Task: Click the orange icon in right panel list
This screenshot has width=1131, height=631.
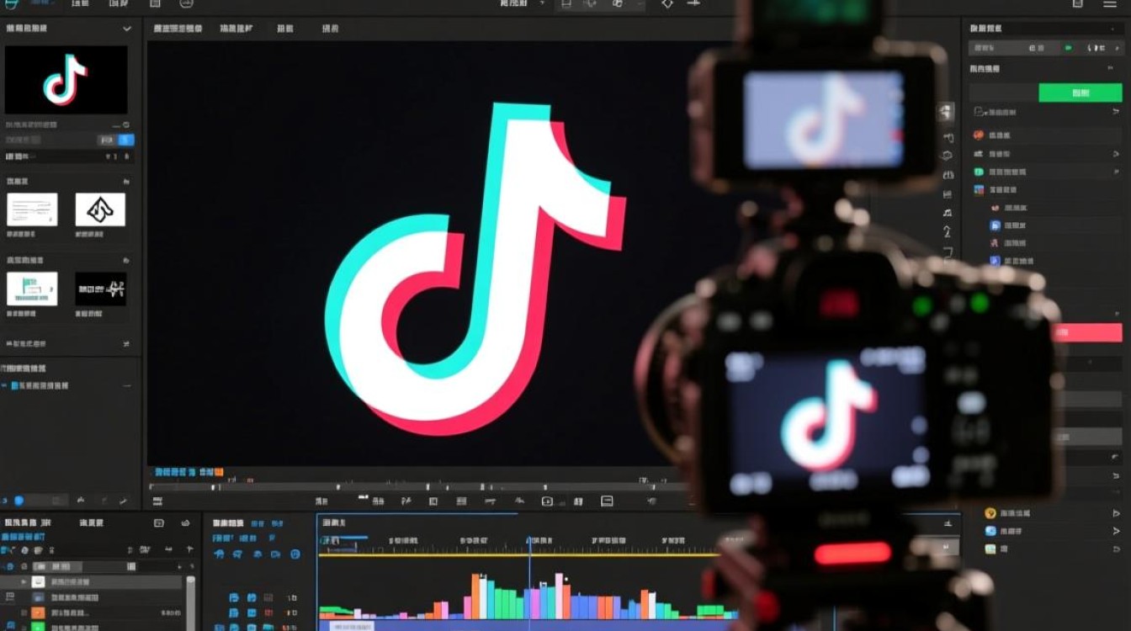Action: coord(979,135)
